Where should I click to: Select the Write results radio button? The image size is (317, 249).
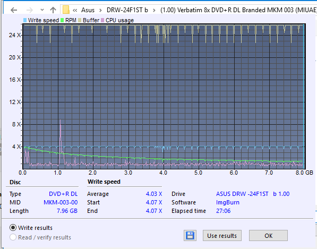pyautogui.click(x=13, y=228)
